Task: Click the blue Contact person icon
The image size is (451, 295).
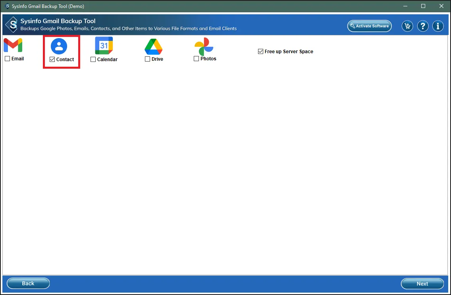Action: (59, 46)
